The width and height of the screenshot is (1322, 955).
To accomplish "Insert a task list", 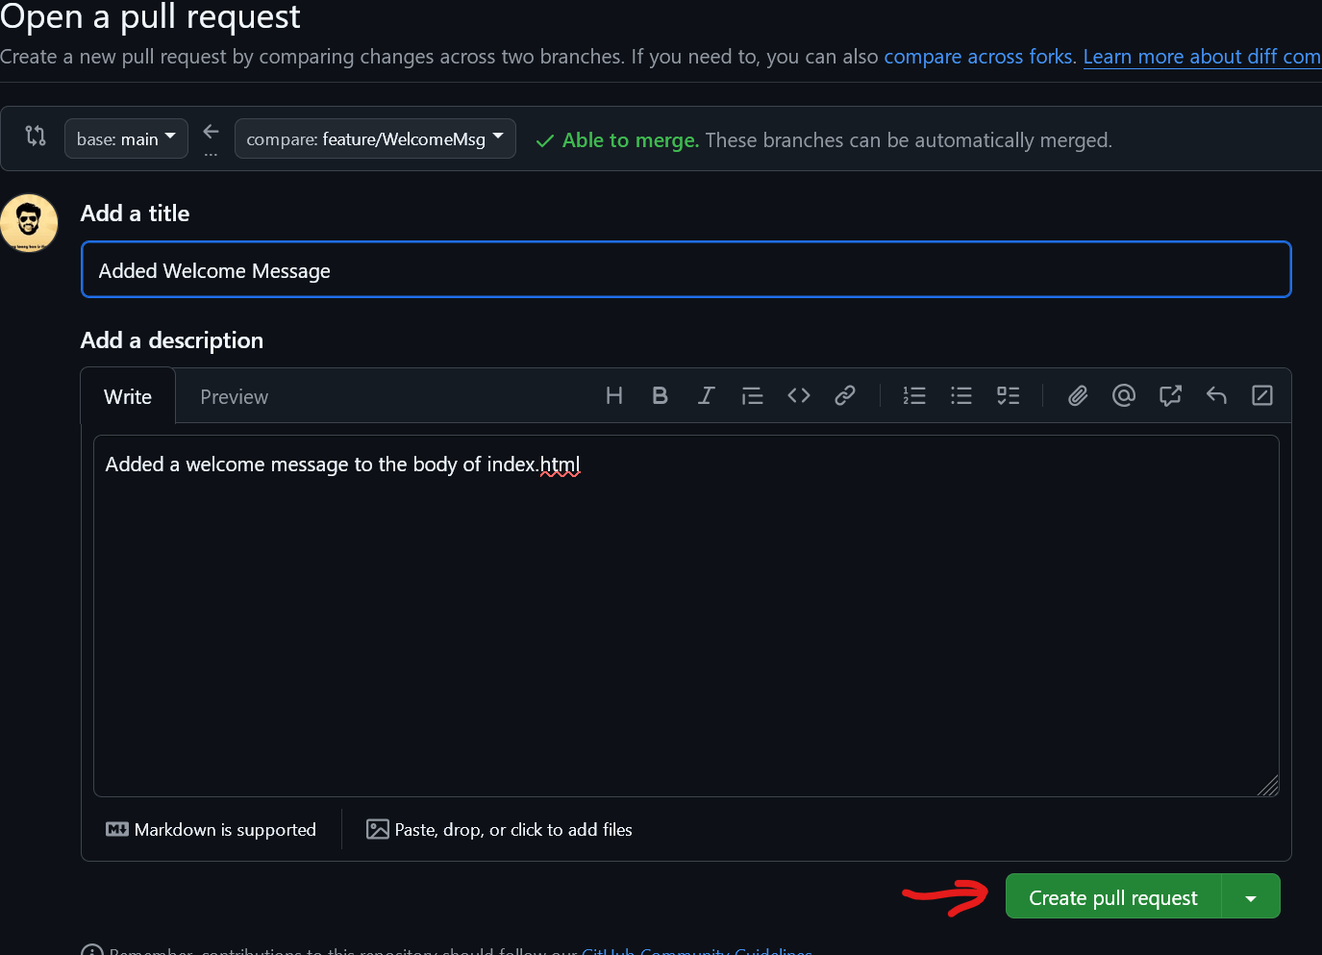I will 1008,395.
